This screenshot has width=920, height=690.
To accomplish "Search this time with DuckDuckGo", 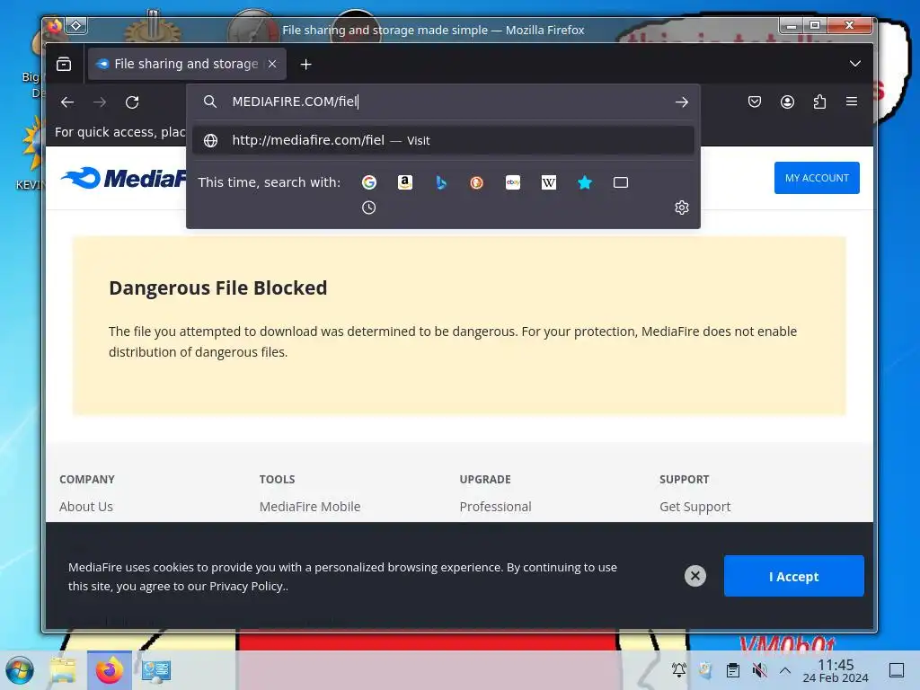I will pyautogui.click(x=476, y=182).
